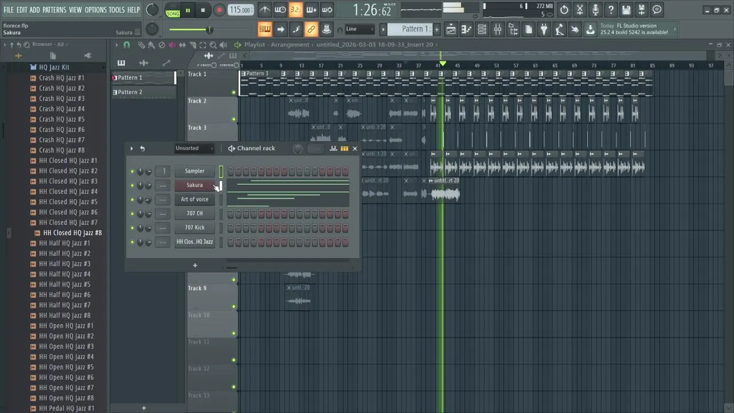Open the Browser view icon
Image resolution: width=734 pixels, height=413 pixels.
pyautogui.click(x=513, y=29)
